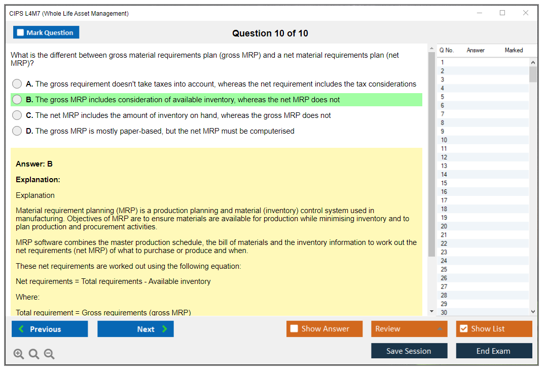
Task: Click the zoom out magnifier icon
Action: click(x=49, y=354)
